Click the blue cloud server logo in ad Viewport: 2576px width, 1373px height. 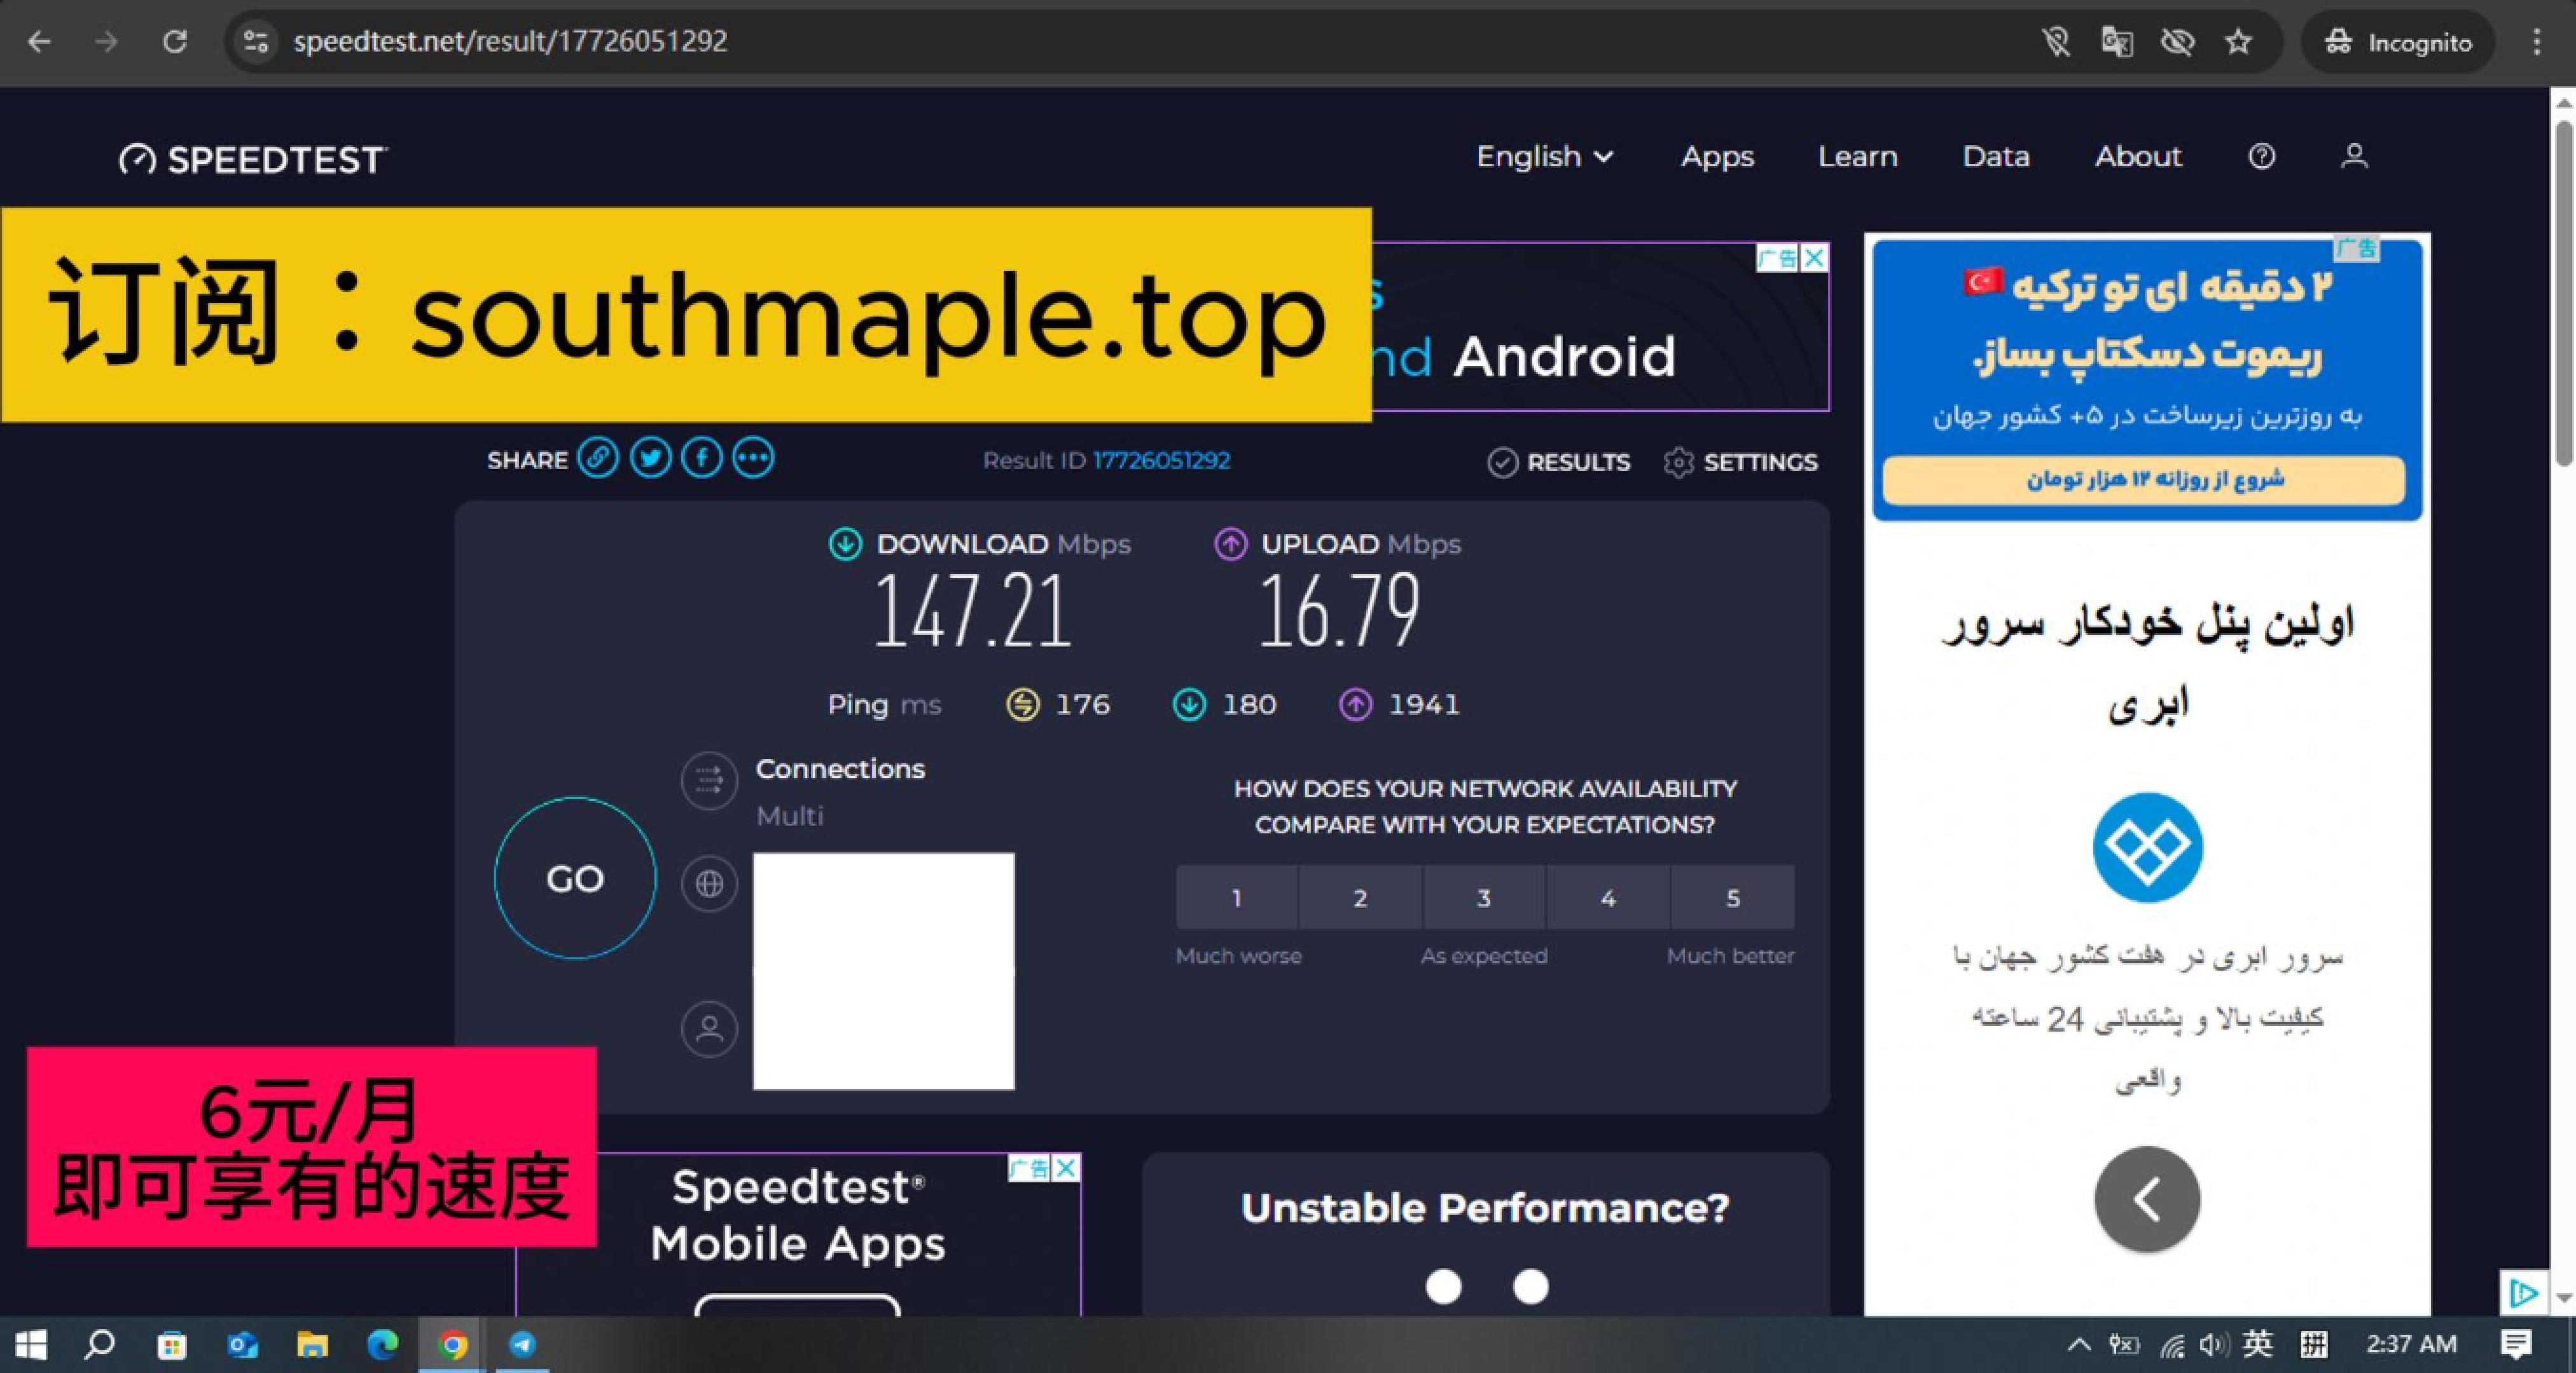[2147, 847]
